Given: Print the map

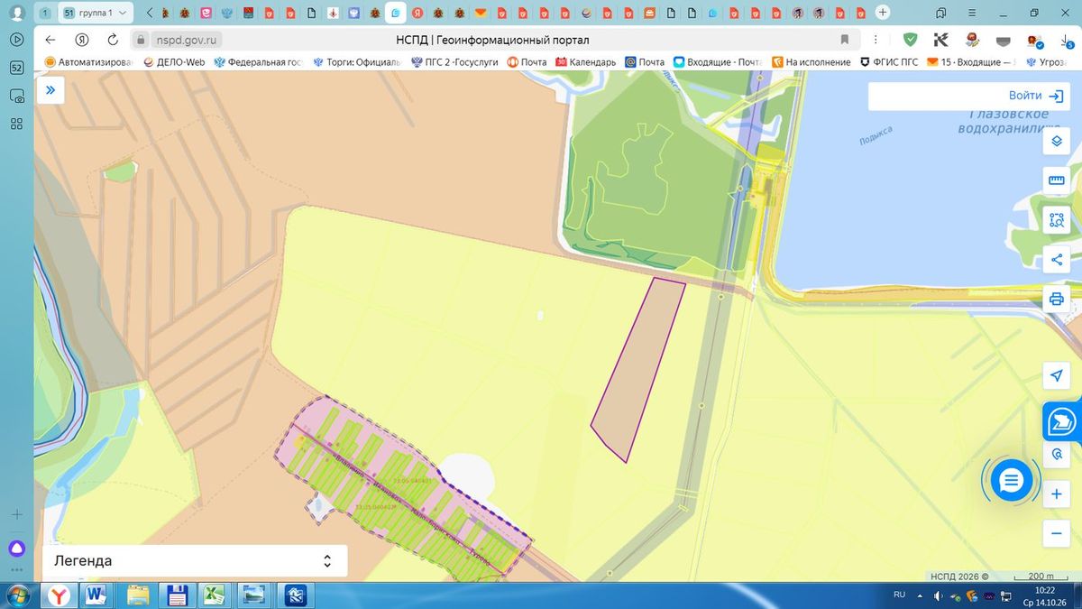Looking at the screenshot, I should pyautogui.click(x=1057, y=300).
